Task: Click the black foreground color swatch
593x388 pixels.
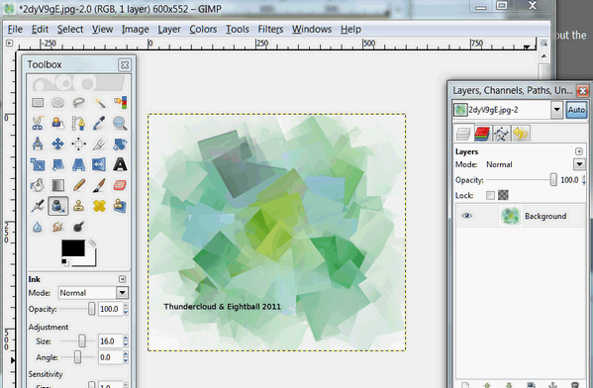Action: (x=73, y=248)
